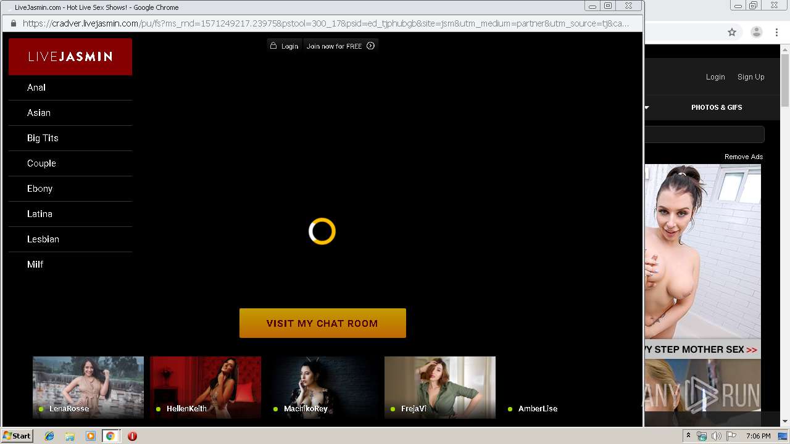Click the secure lock icon in popup address bar
The width and height of the screenshot is (790, 444).
[x=14, y=23]
